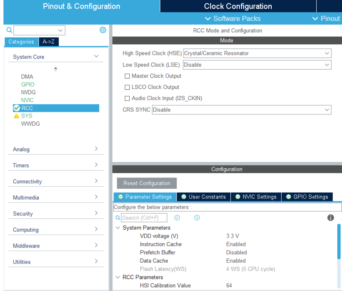Collapse the System Parameters group

point(118,228)
